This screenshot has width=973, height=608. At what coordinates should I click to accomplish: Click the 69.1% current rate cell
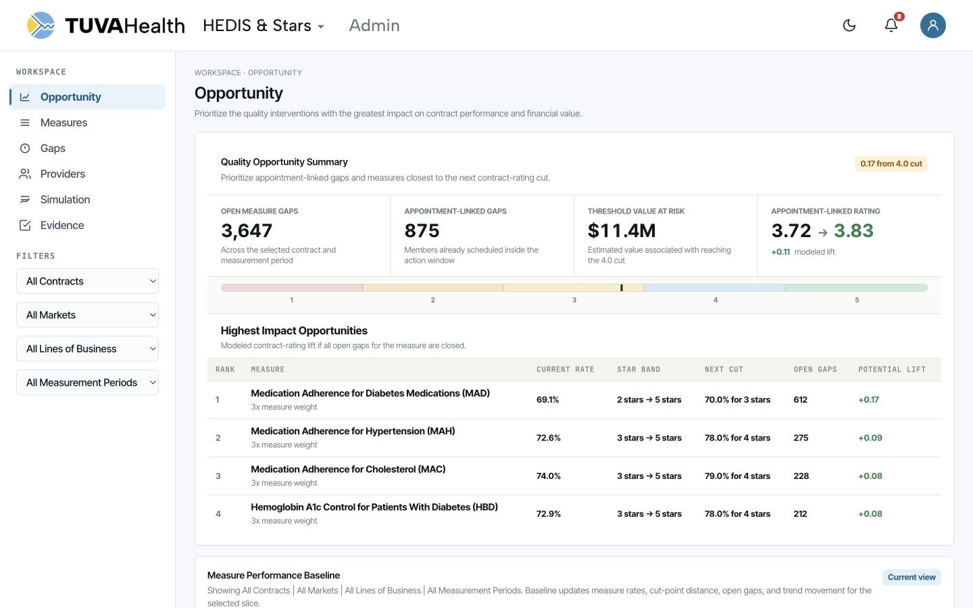click(548, 400)
